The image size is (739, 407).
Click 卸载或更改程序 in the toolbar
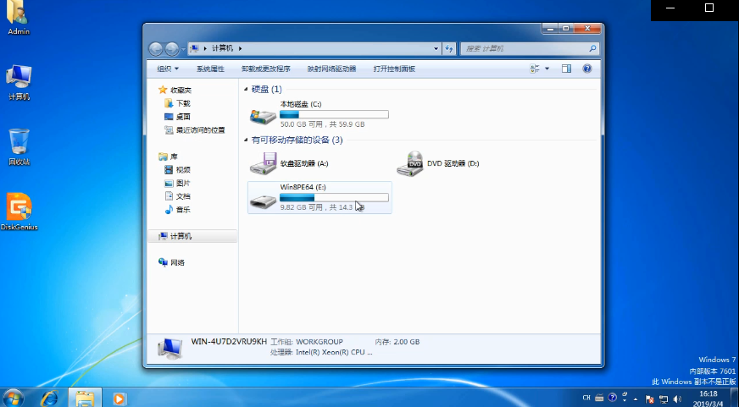265,69
